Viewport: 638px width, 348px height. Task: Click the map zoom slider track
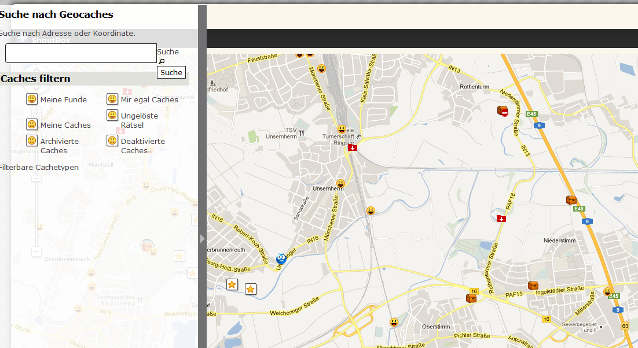coord(36,214)
